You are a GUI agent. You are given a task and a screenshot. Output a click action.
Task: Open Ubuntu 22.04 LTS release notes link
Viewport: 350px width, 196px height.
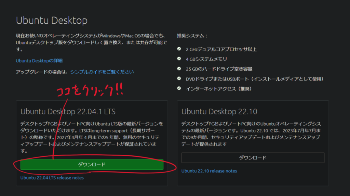pos(52,178)
